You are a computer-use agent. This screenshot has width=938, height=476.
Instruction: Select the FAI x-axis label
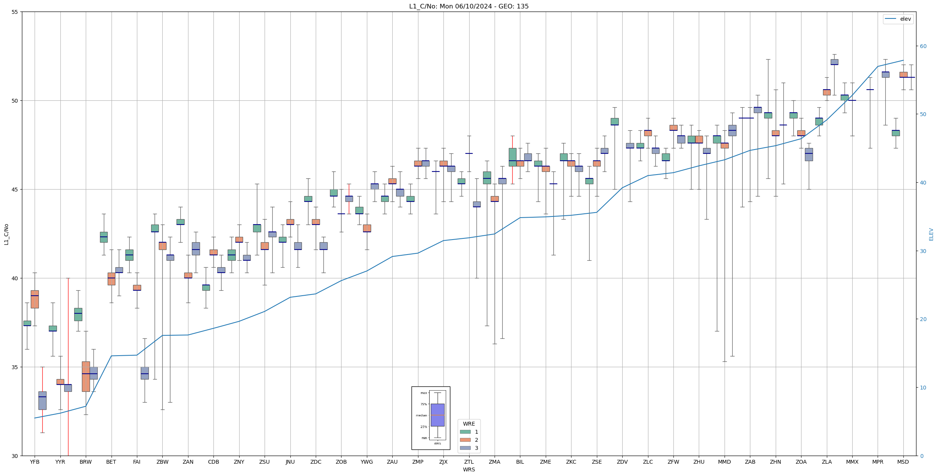[137, 462]
